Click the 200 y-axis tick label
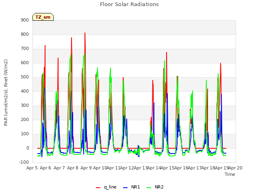 (x=25, y=120)
